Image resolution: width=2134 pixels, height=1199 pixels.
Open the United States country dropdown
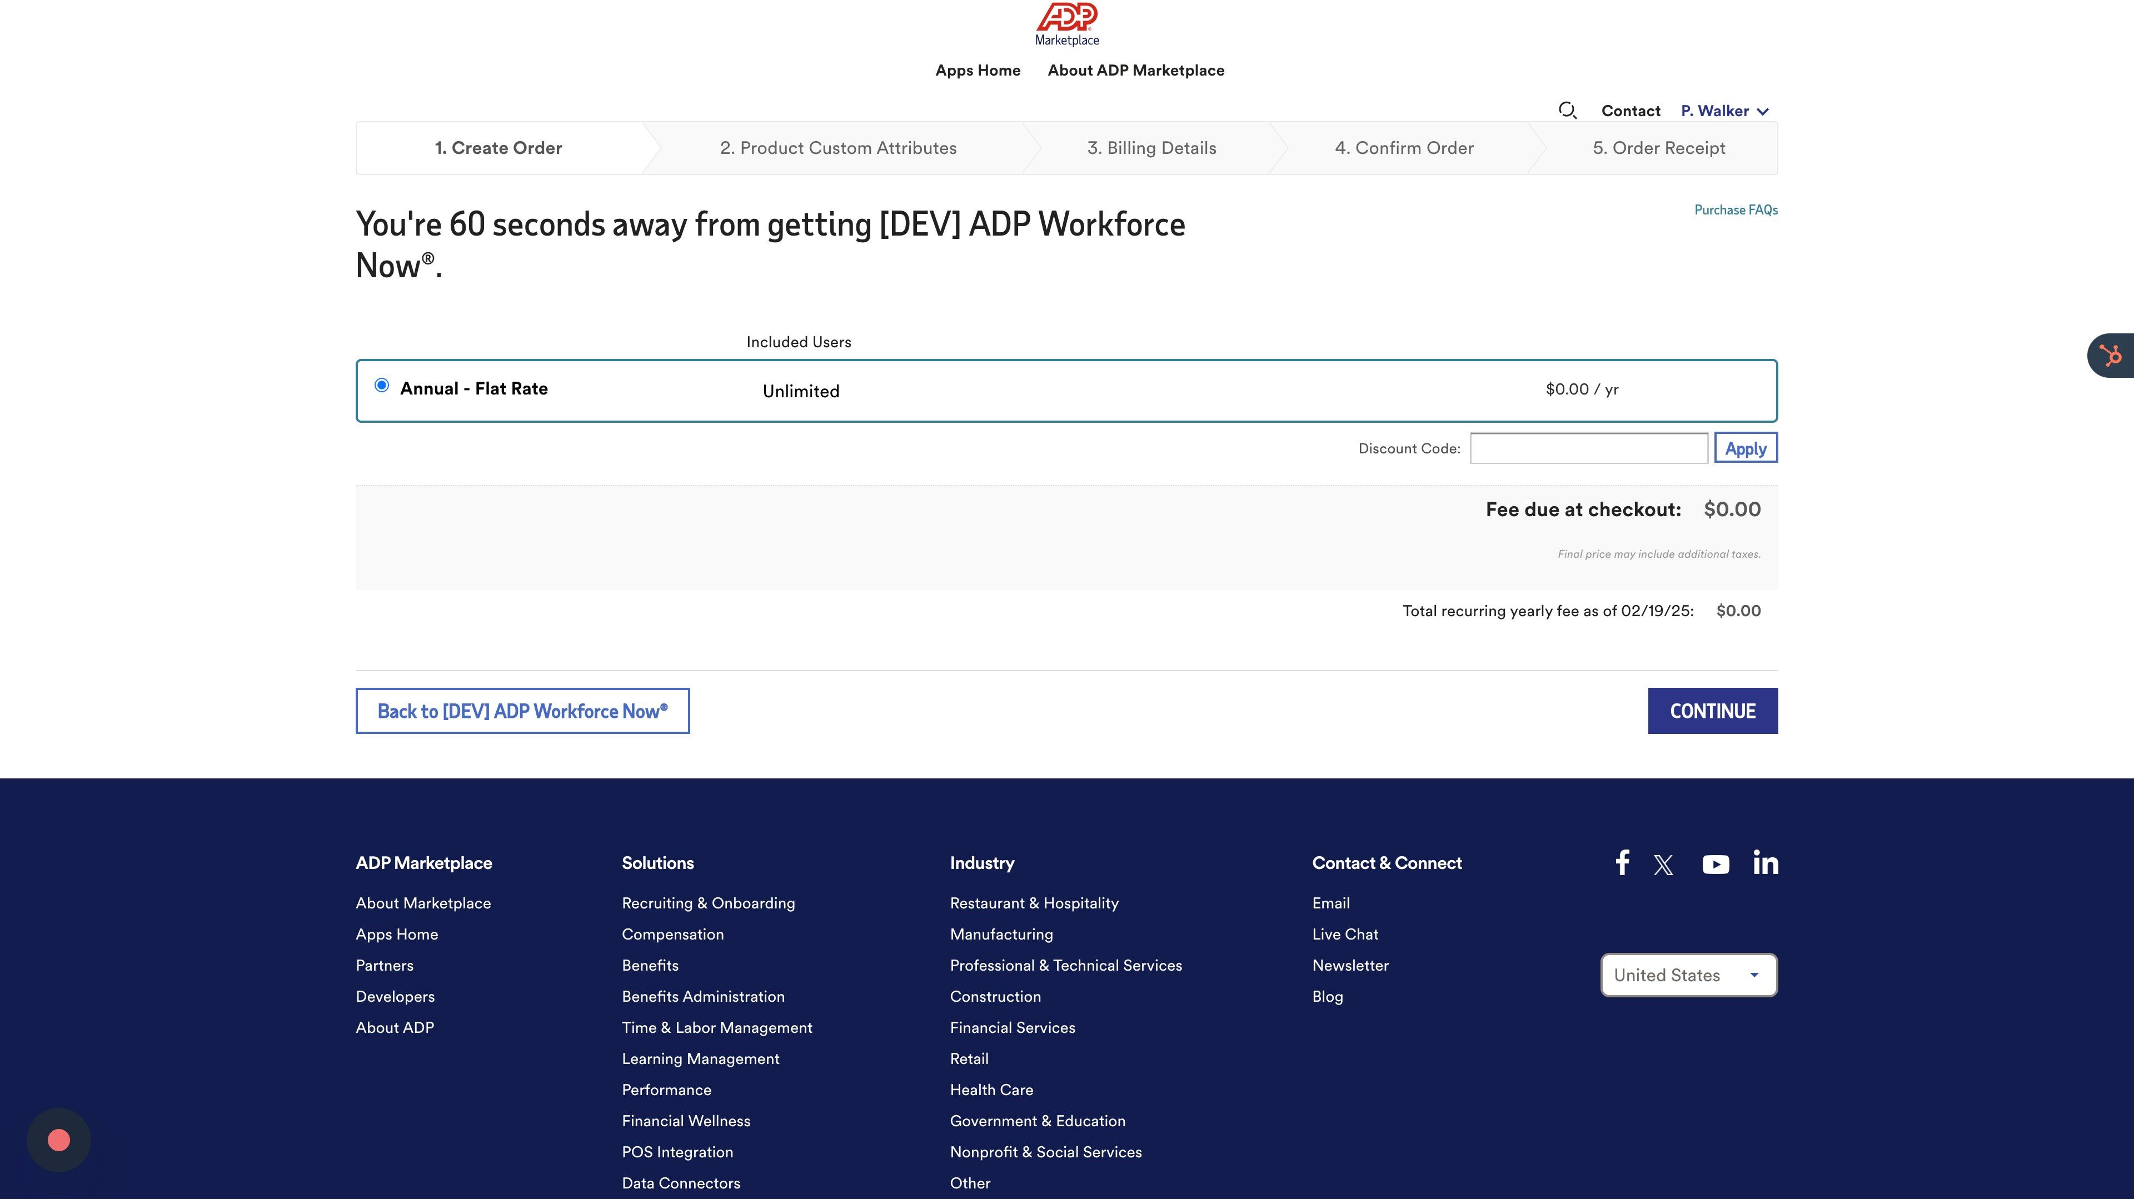click(1689, 976)
